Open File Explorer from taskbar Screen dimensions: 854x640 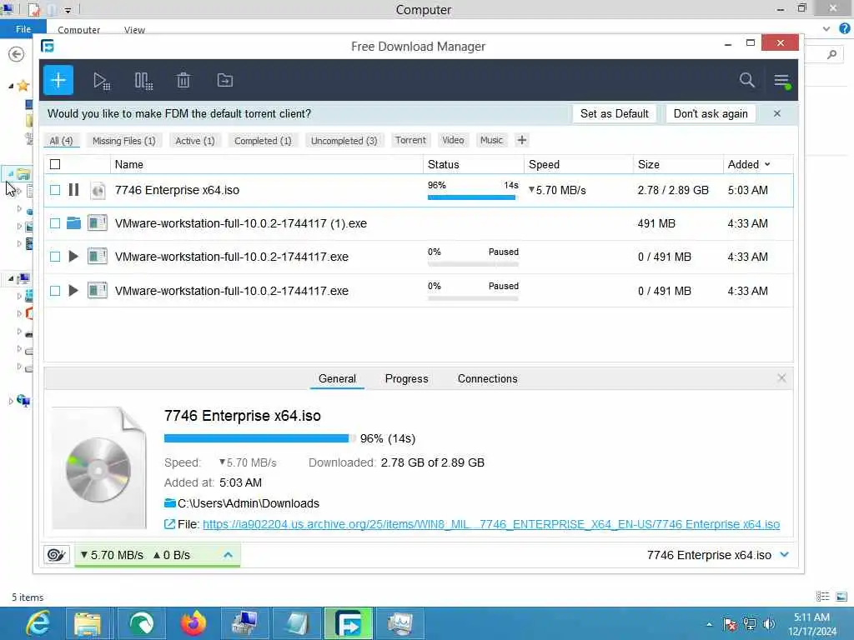tap(87, 623)
